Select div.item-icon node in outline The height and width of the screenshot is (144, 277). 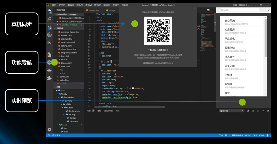pyautogui.click(x=74, y=111)
